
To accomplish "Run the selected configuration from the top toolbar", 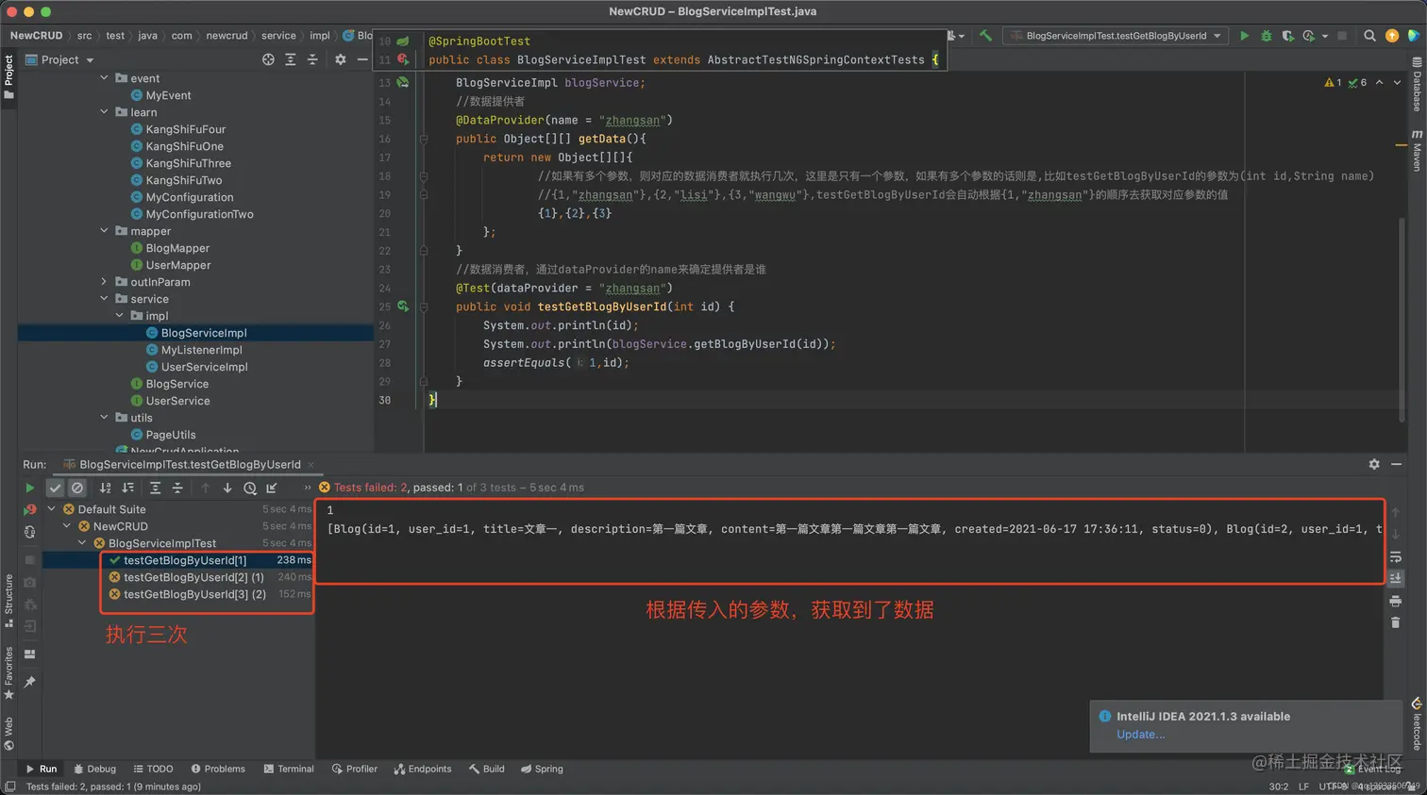I will point(1244,36).
